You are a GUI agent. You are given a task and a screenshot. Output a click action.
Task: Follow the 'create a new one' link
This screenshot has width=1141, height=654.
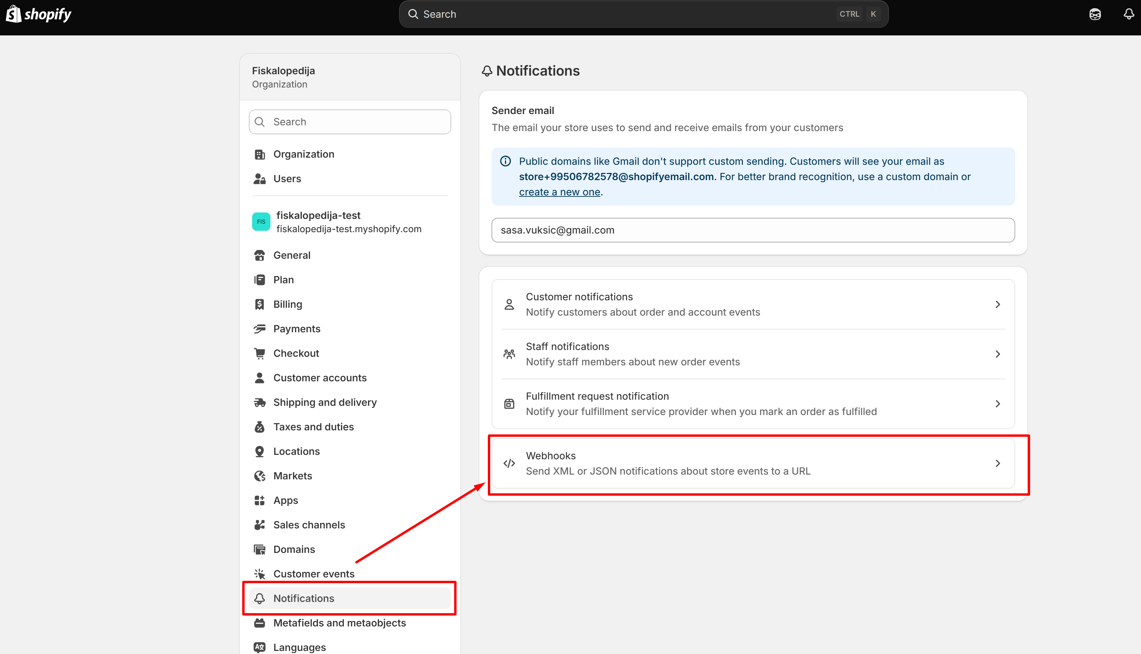tap(559, 192)
